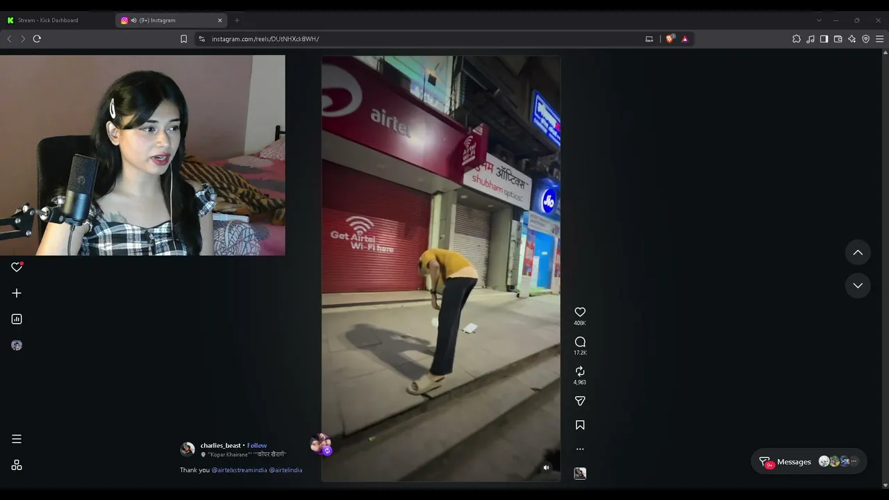Open the Brave Rewards triangle icon
Screen dimensions: 889x500
(x=685, y=39)
